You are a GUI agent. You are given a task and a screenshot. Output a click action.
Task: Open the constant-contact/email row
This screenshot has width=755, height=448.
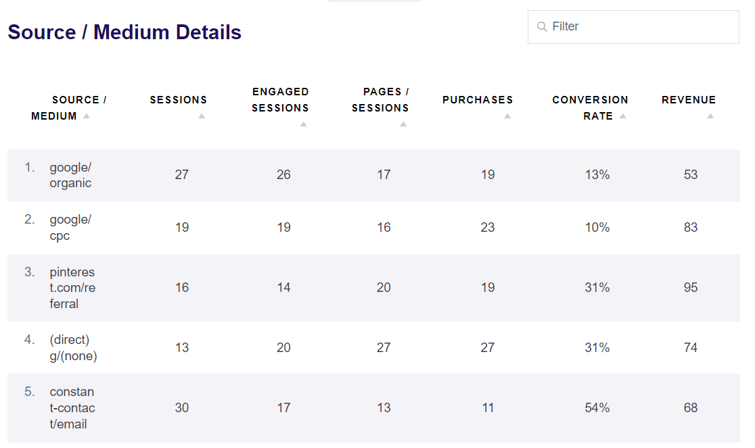click(x=72, y=408)
